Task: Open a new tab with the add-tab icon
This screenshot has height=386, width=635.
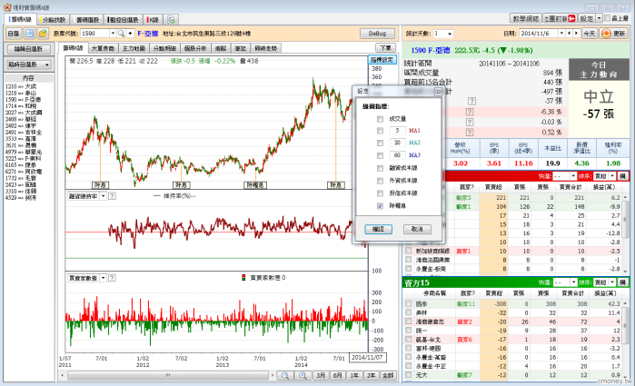Action: point(171,18)
